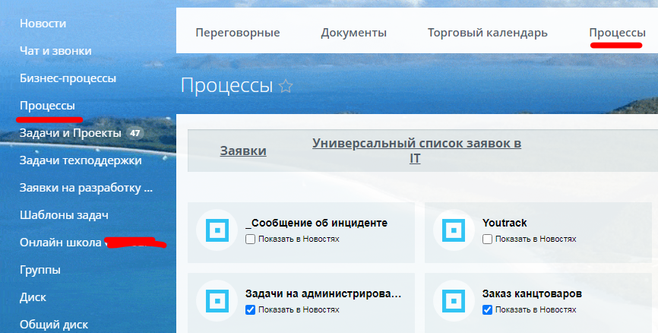Screen dimensions: 658x333
Task: Go to Бизнес-процессы in the sidebar
Action: click(x=68, y=78)
